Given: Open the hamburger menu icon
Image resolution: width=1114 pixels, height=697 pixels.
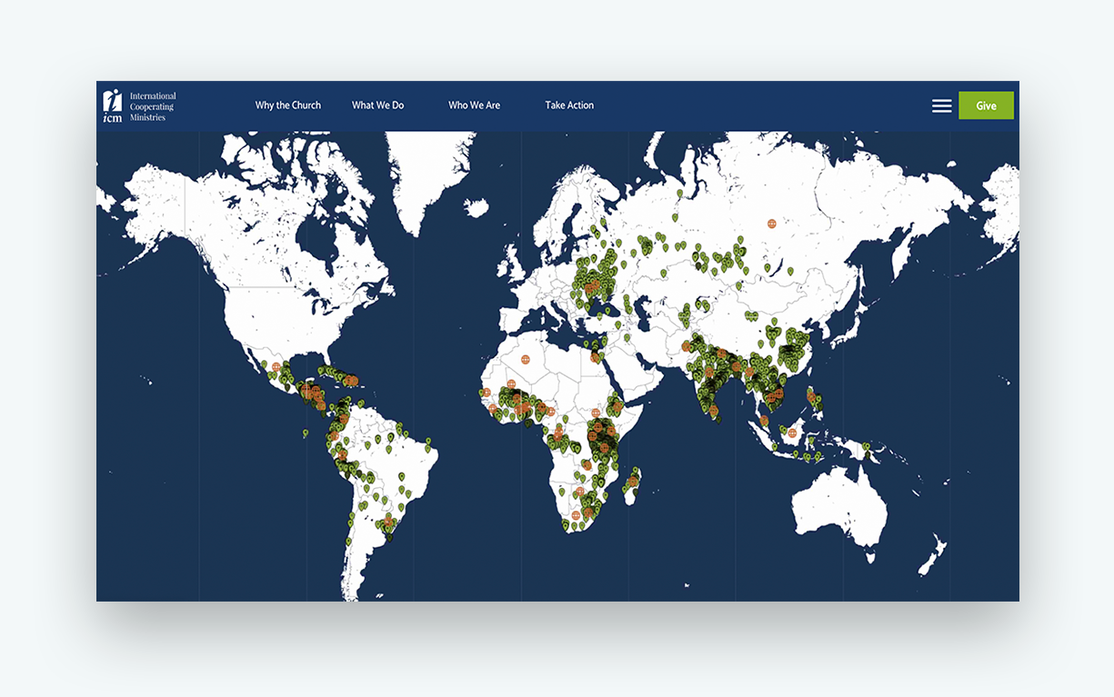Looking at the screenshot, I should (x=941, y=105).
